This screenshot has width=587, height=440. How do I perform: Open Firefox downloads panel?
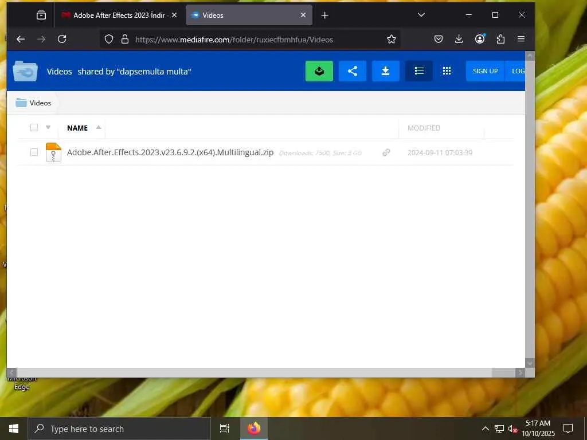pyautogui.click(x=459, y=40)
